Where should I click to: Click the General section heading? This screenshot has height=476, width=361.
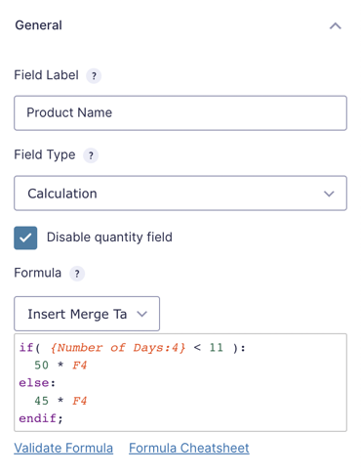pos(39,25)
